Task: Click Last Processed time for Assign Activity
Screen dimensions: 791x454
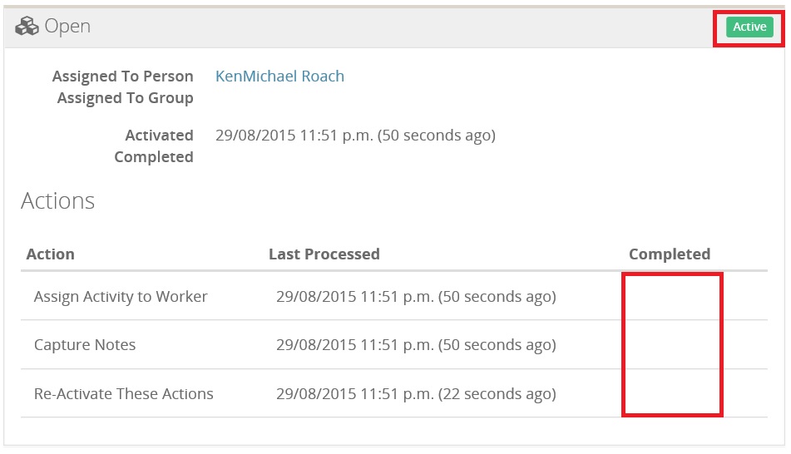Action: [416, 297]
